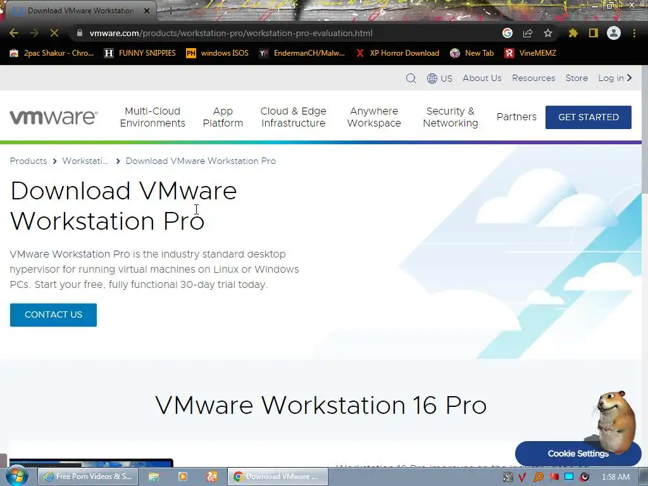Viewport: 648px width, 486px height.
Task: Click the red V tray icon
Action: (522, 477)
